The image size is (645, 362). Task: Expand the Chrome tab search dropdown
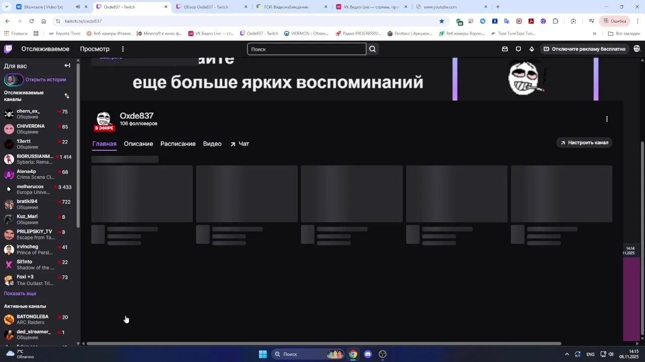pos(7,7)
